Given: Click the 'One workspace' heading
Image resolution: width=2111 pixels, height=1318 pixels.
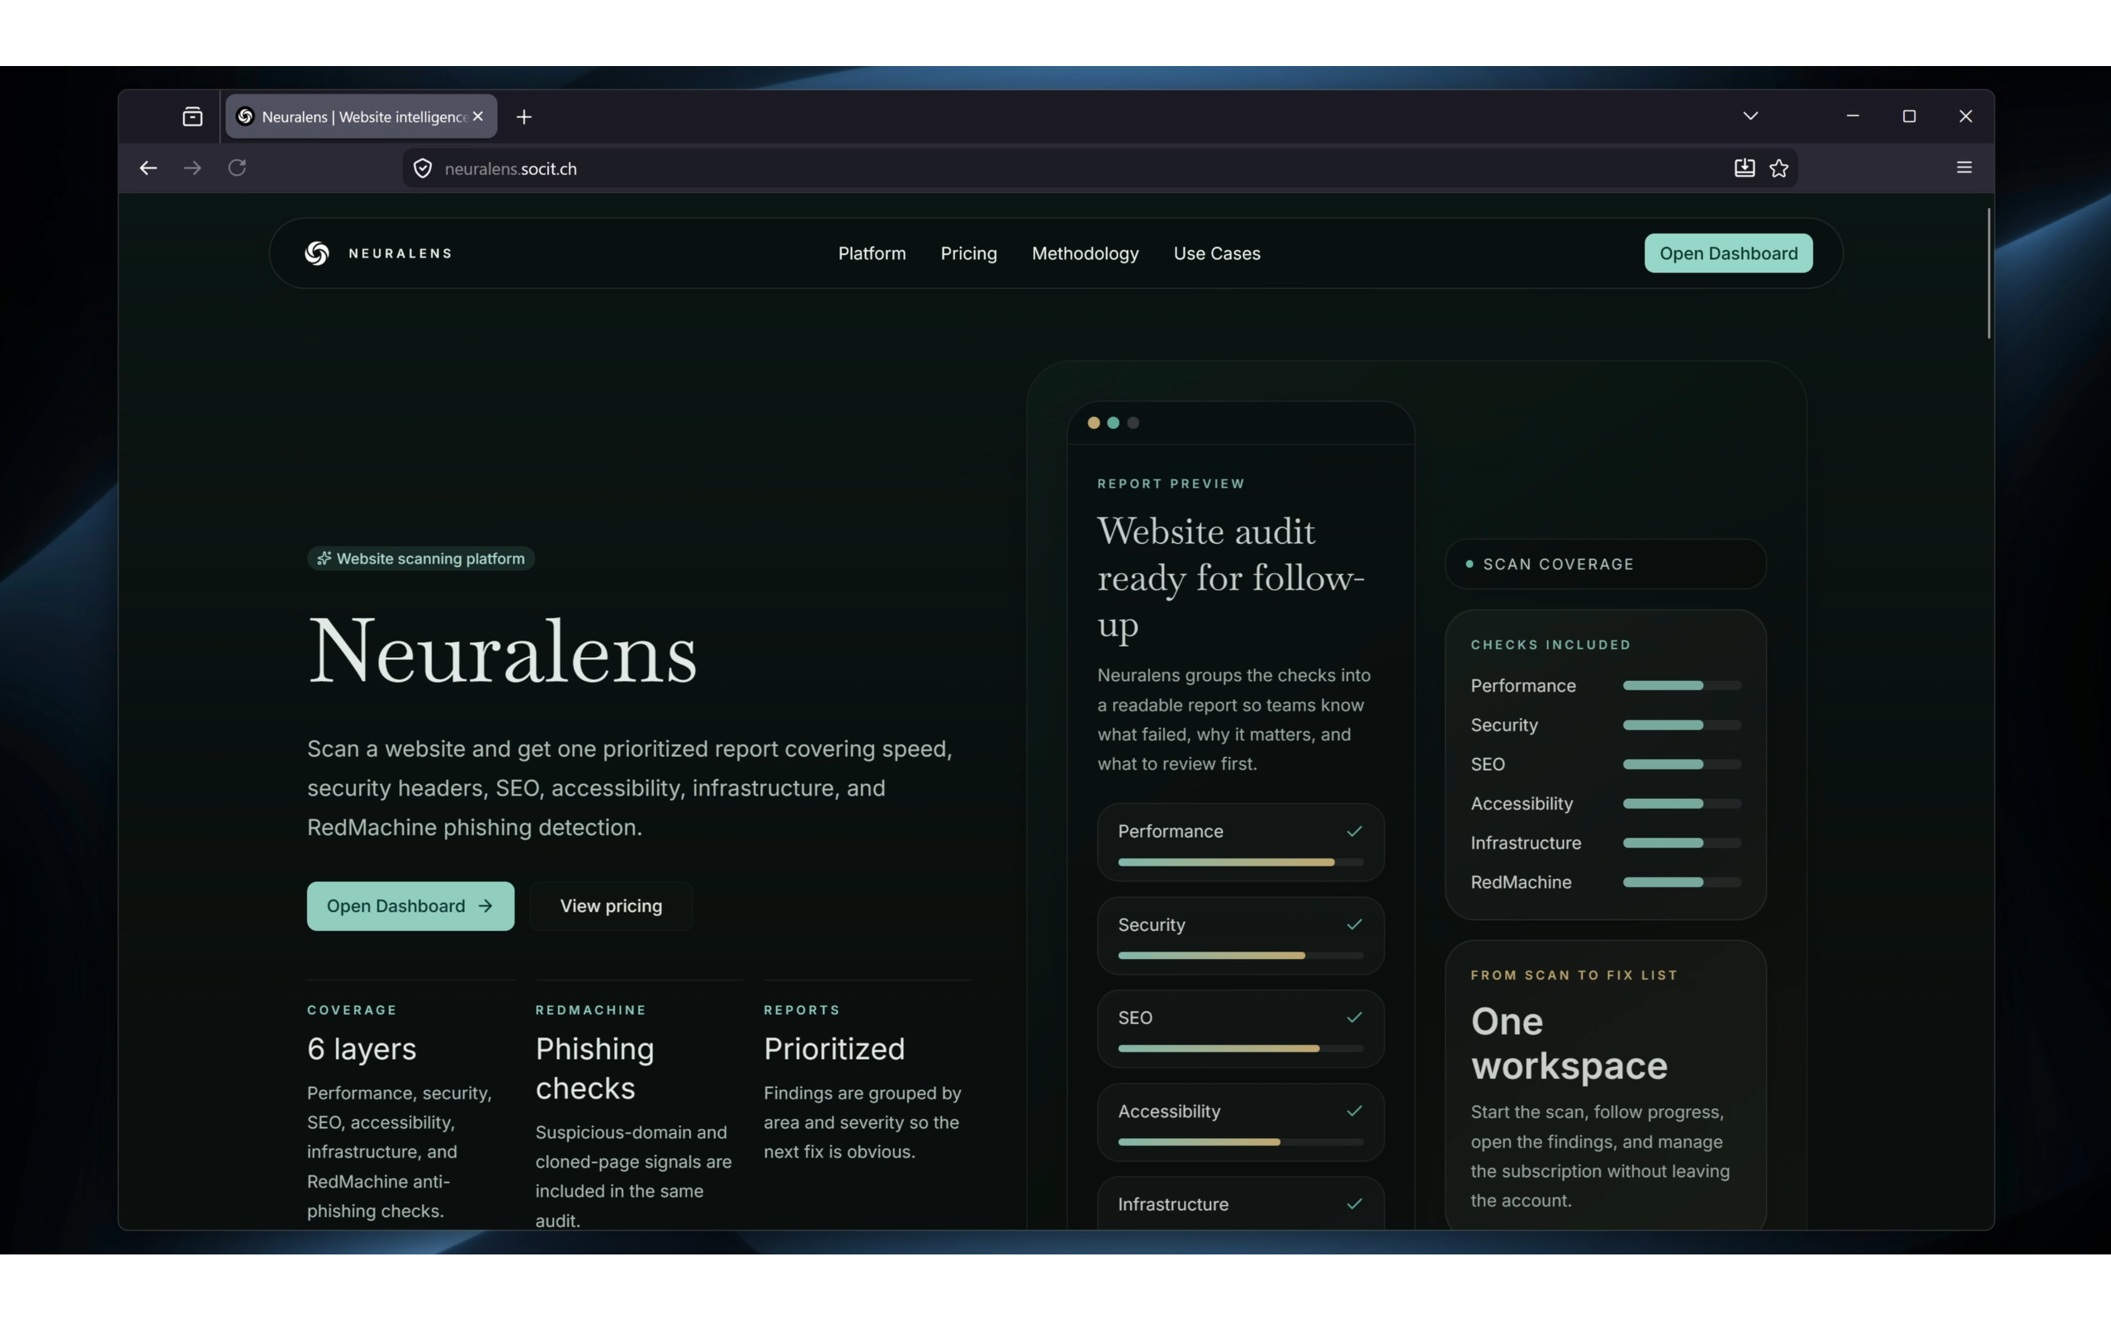Looking at the screenshot, I should pyautogui.click(x=1569, y=1043).
